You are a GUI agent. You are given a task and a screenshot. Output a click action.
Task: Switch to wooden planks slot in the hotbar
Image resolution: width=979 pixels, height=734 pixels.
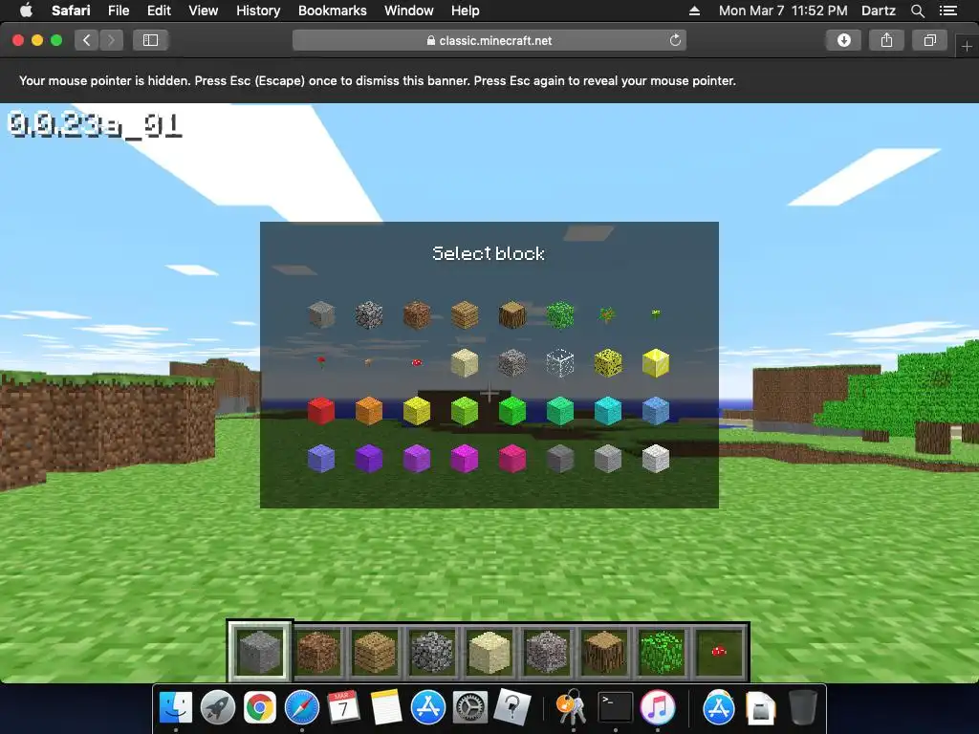tap(375, 652)
